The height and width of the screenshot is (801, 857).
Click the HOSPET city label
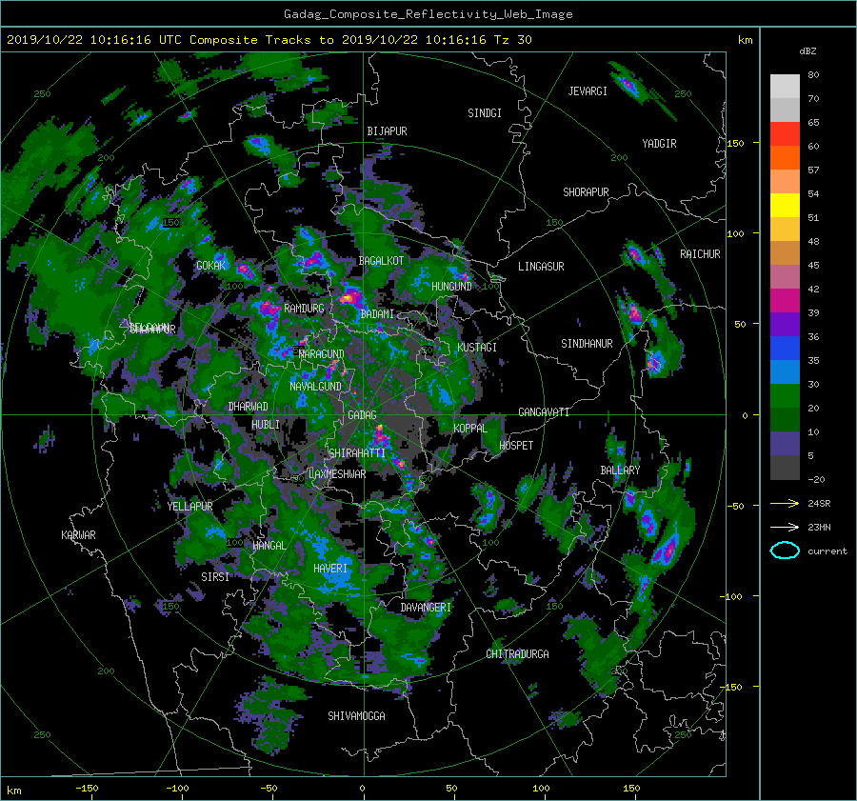(516, 446)
